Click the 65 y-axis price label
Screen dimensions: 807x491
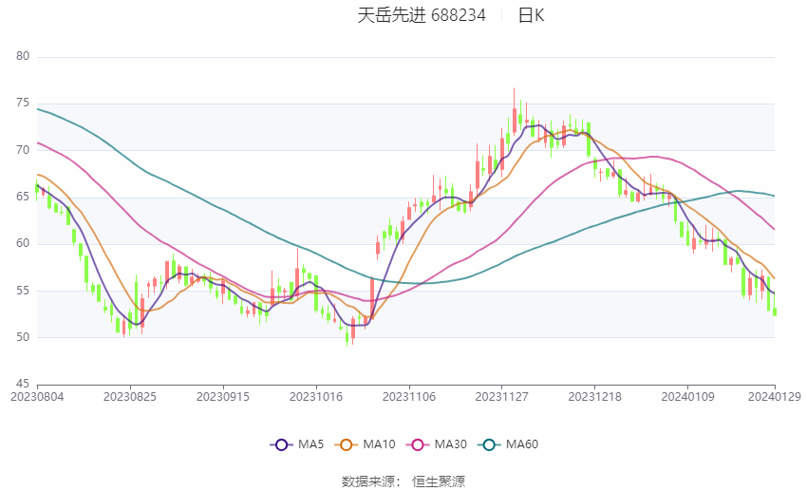tap(23, 197)
